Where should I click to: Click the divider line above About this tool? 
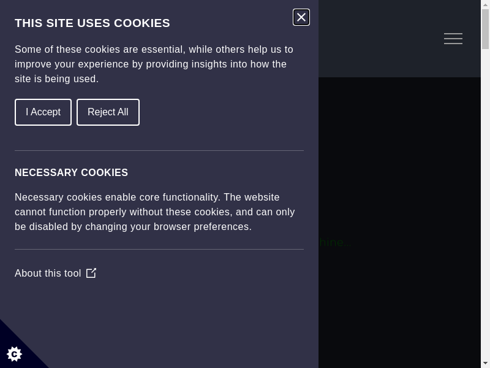[159, 249]
